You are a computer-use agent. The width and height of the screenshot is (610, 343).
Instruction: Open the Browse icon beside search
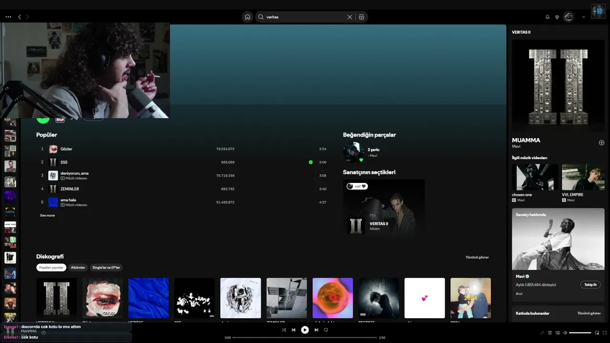(x=361, y=17)
